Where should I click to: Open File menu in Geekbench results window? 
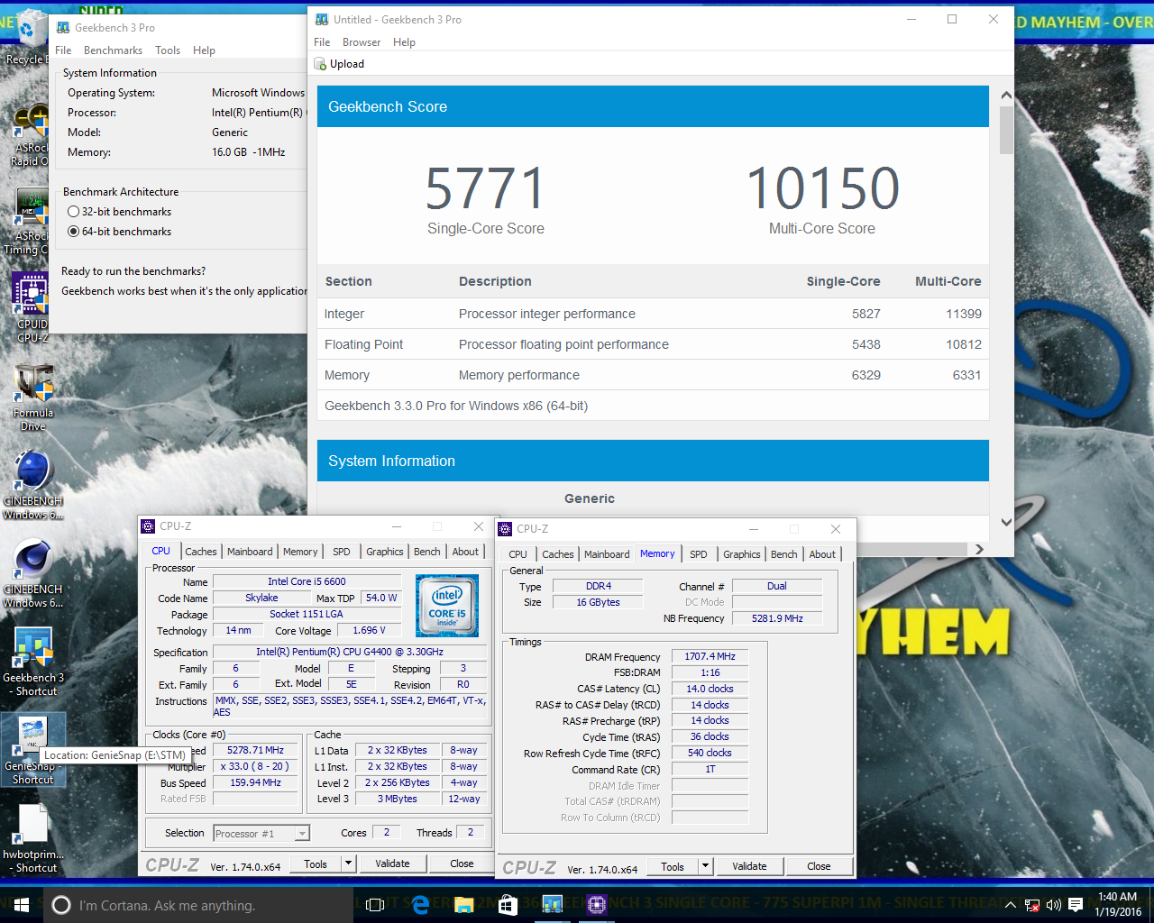pyautogui.click(x=322, y=42)
